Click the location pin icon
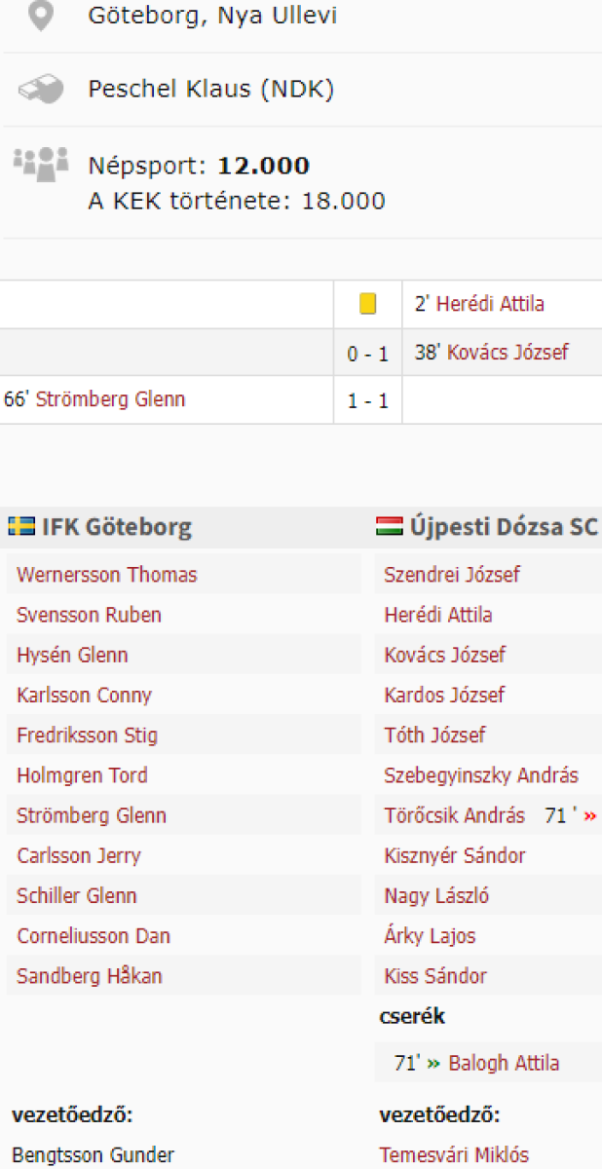The image size is (602, 1169). click(40, 16)
